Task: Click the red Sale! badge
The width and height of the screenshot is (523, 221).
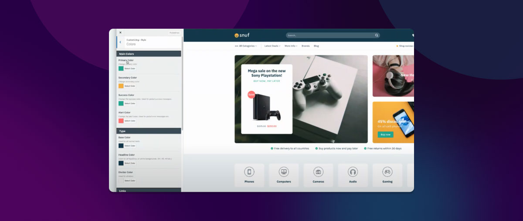Action: 251,94
